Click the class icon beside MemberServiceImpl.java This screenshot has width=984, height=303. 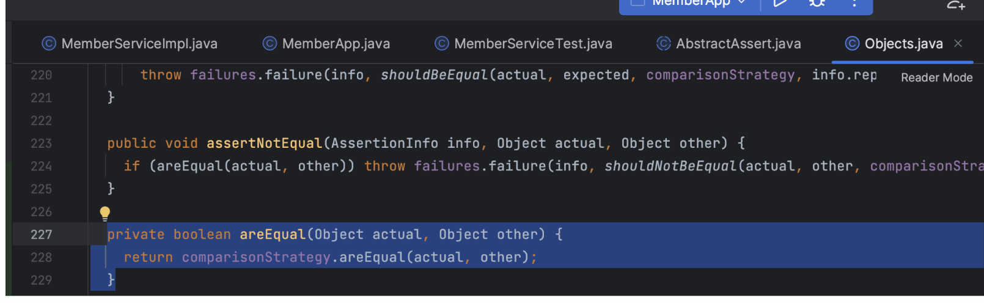pyautogui.click(x=49, y=43)
